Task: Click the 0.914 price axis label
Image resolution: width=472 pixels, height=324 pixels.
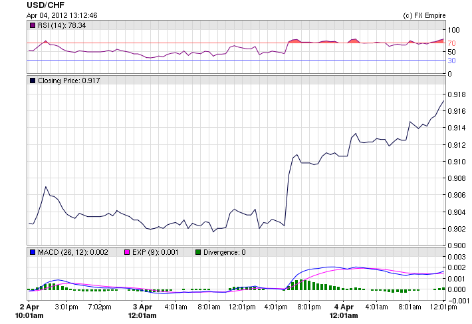Action: (457, 128)
